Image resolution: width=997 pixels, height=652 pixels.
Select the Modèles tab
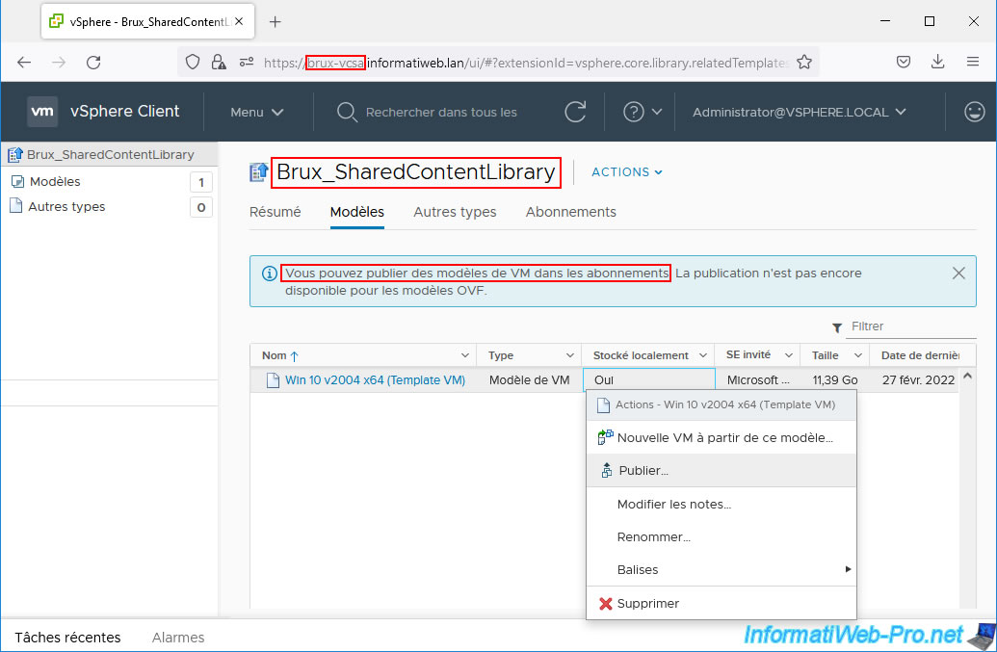pos(356,212)
